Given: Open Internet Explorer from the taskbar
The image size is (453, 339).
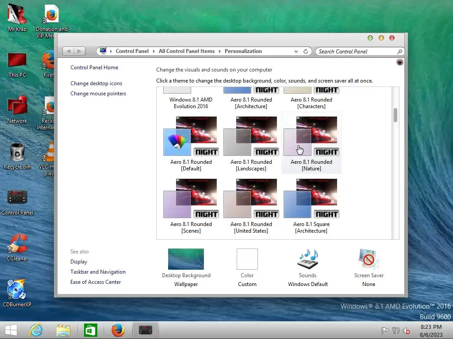Looking at the screenshot, I should click(x=36, y=330).
